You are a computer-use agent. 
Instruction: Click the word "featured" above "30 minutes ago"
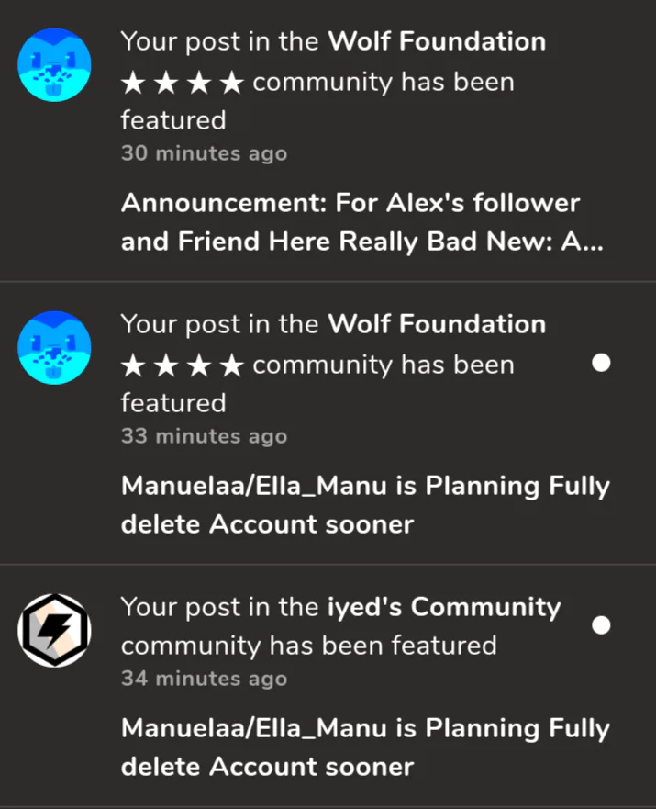pyautogui.click(x=173, y=120)
